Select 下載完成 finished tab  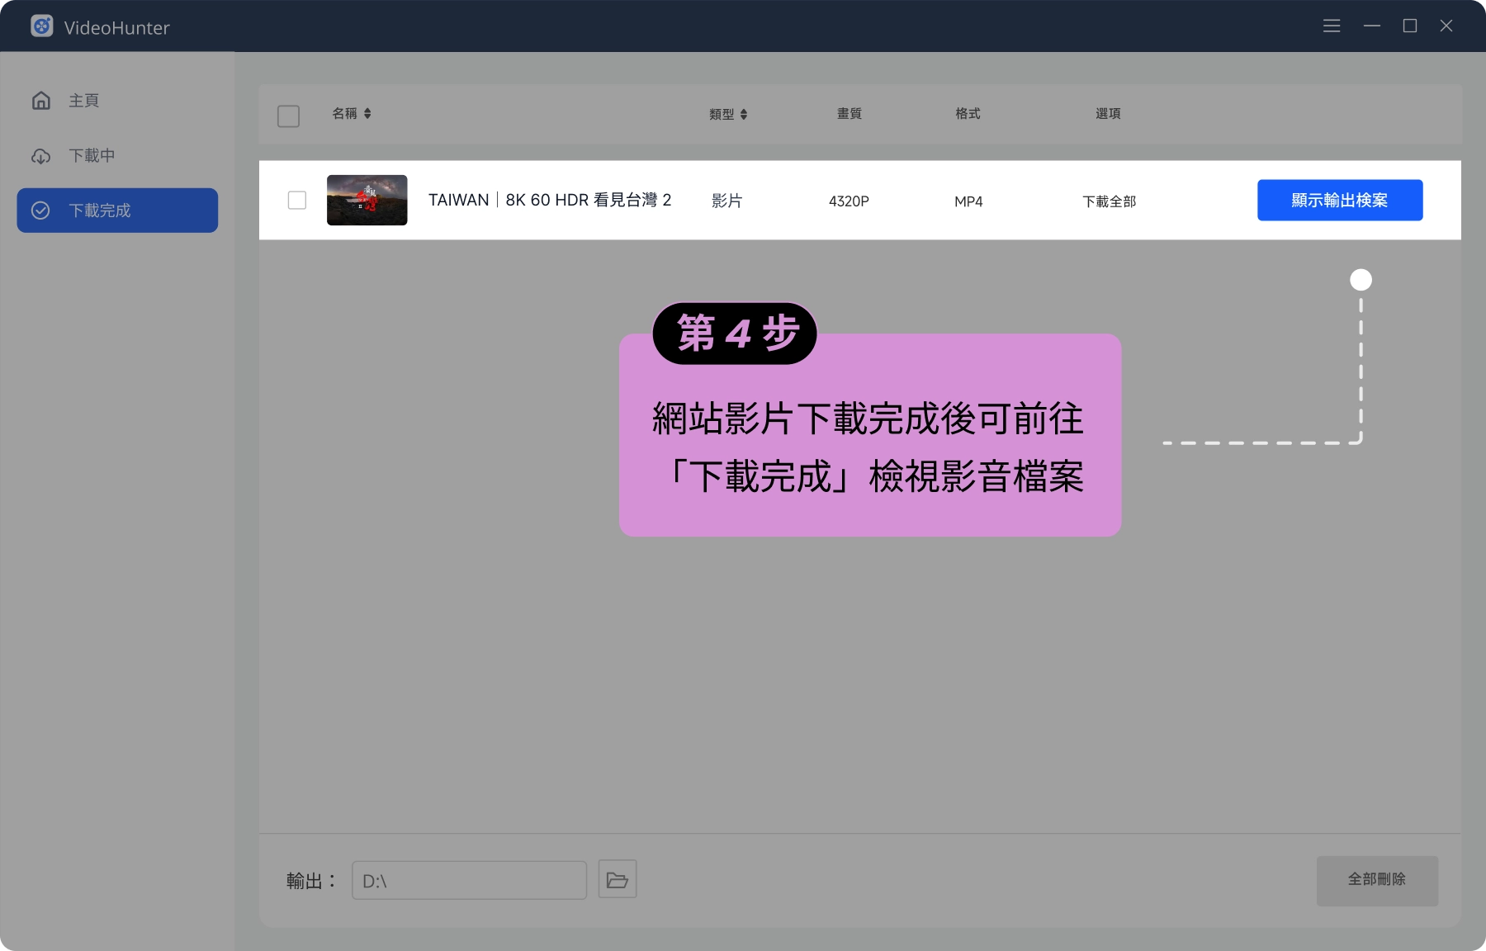coord(117,211)
